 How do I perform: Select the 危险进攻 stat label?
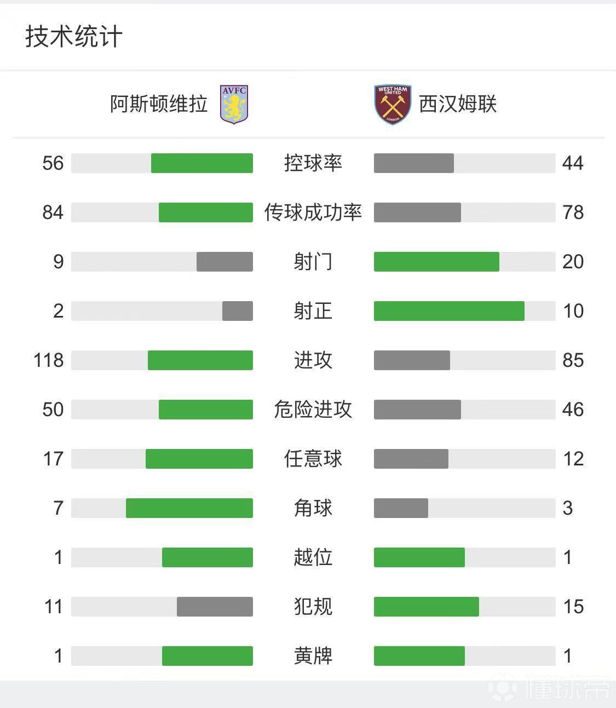313,410
